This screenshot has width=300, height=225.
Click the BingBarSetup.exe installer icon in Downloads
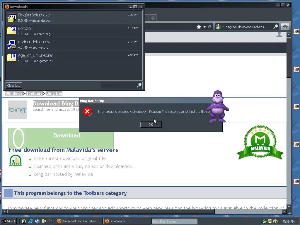[12, 18]
